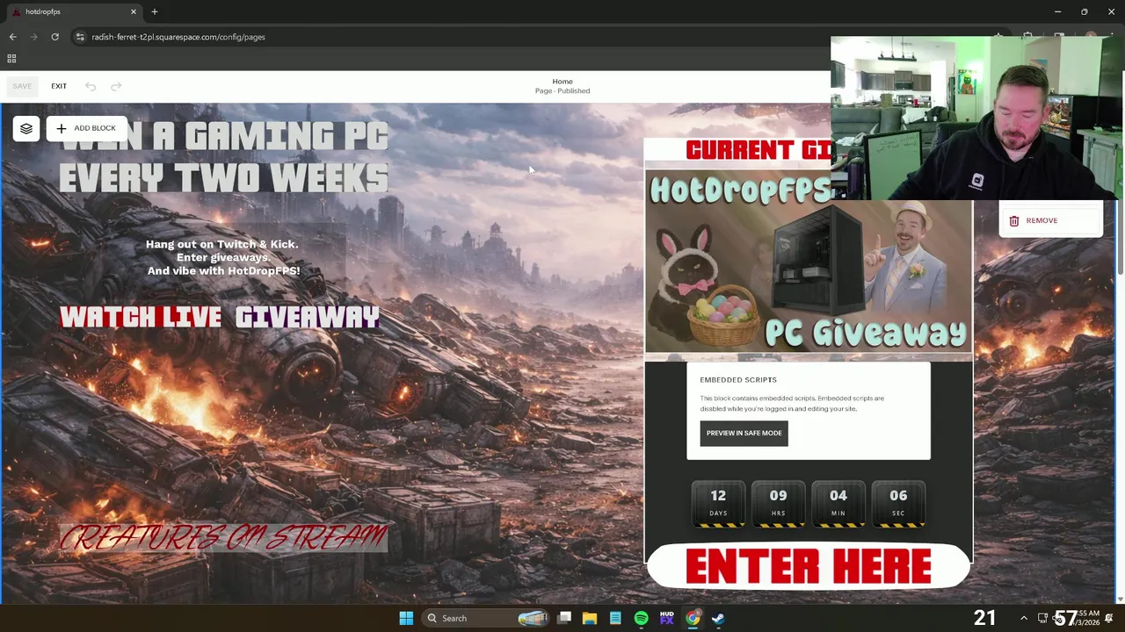
Task: Open Steam from the taskbar
Action: tap(718, 618)
